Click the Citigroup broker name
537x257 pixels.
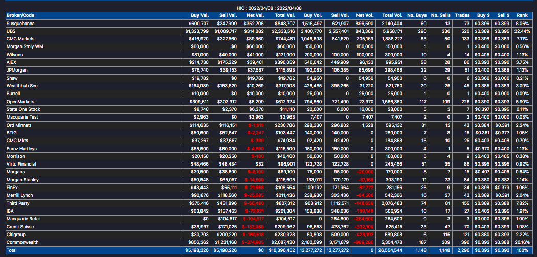coord(16,235)
